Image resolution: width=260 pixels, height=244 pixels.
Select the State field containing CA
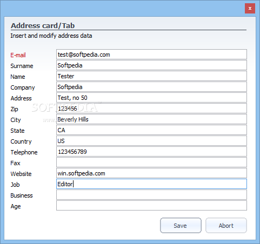(151, 130)
